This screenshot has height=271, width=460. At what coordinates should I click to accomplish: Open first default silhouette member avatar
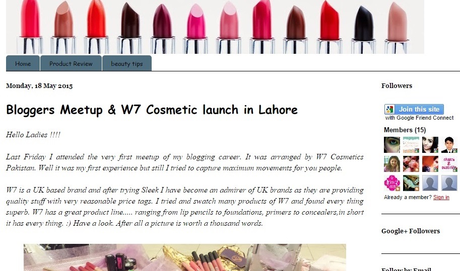pyautogui.click(x=430, y=183)
